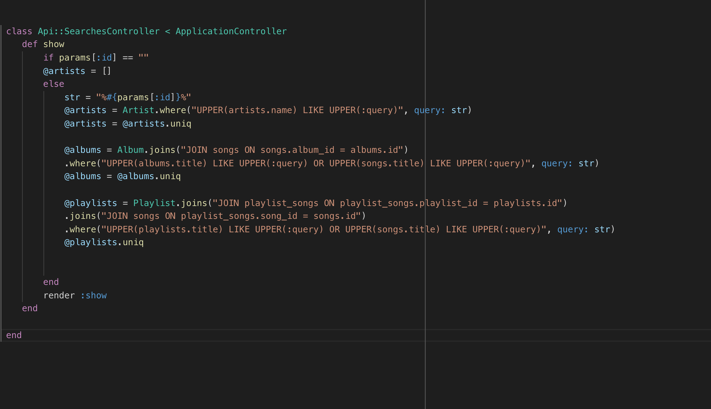Click the 'def show' method definition

(x=43, y=44)
